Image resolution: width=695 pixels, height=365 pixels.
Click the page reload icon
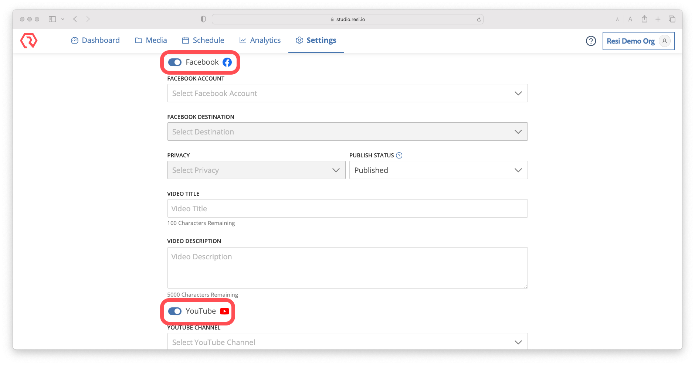click(479, 20)
